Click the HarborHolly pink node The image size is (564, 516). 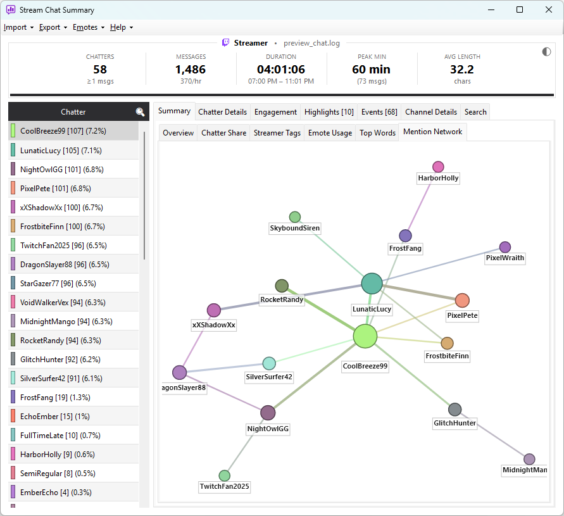[438, 167]
